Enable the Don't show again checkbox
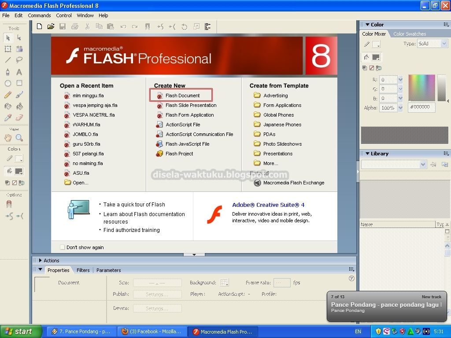The height and width of the screenshot is (338, 451). [63, 247]
